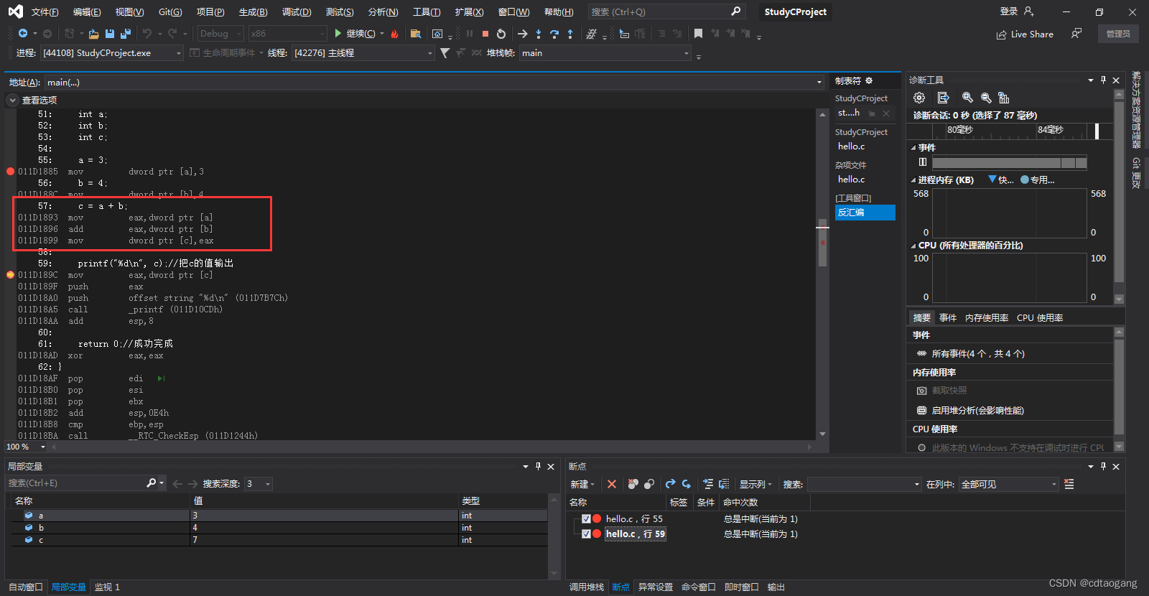1149x596 pixels.
Task: Click the export breakpoints arrow icon
Action: point(670,484)
